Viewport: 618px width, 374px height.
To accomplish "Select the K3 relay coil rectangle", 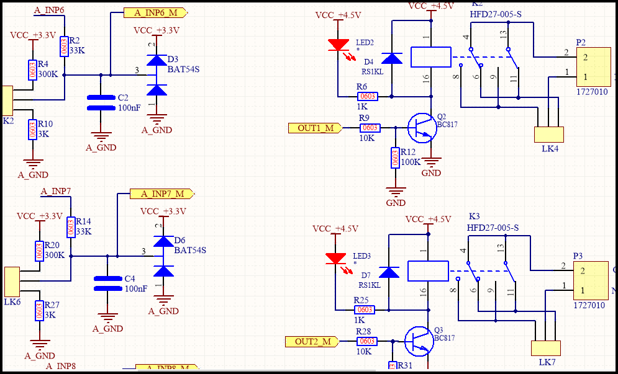I will click(428, 271).
